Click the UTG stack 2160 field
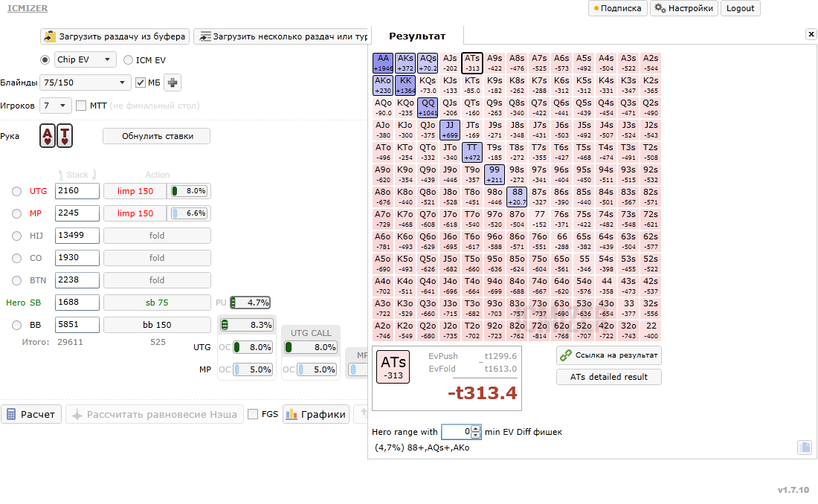Image resolution: width=818 pixels, height=504 pixels. tap(77, 191)
